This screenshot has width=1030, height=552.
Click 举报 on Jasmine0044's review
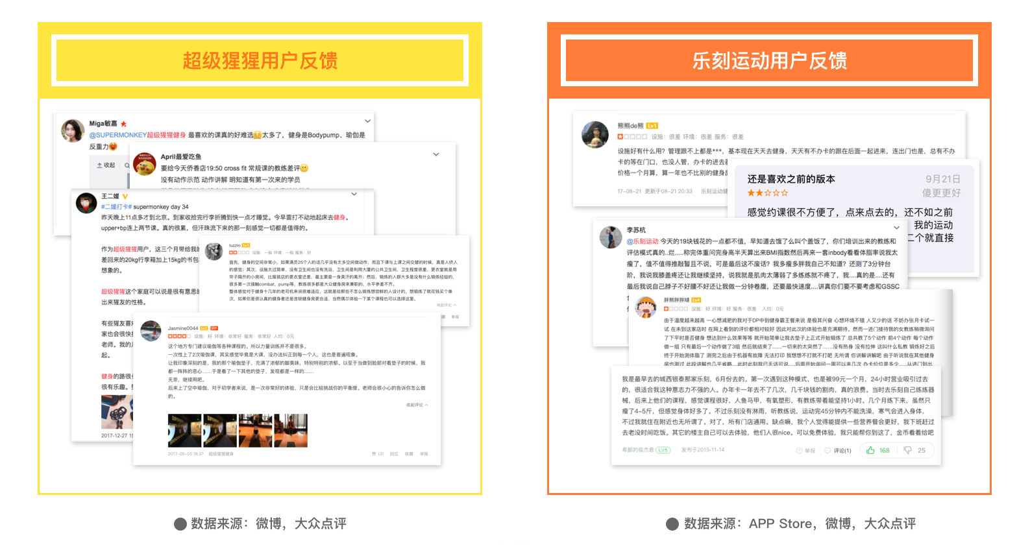424,454
